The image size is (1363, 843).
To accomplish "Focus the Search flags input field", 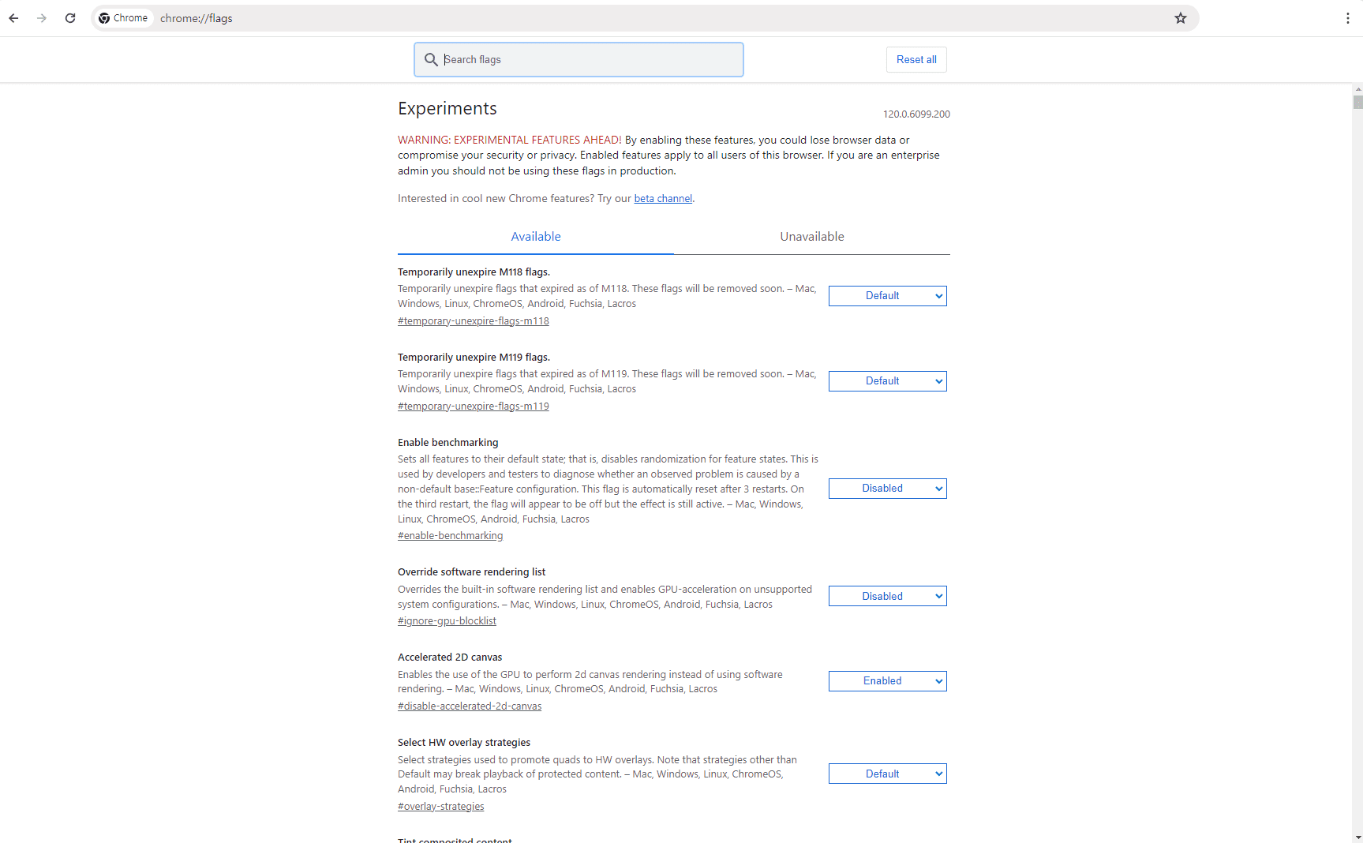I will [579, 60].
